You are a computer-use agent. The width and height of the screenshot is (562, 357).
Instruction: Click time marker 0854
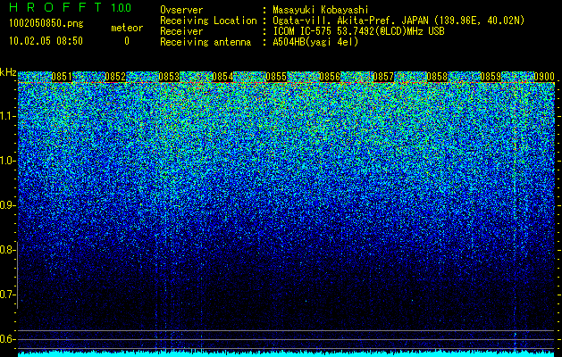tap(222, 77)
